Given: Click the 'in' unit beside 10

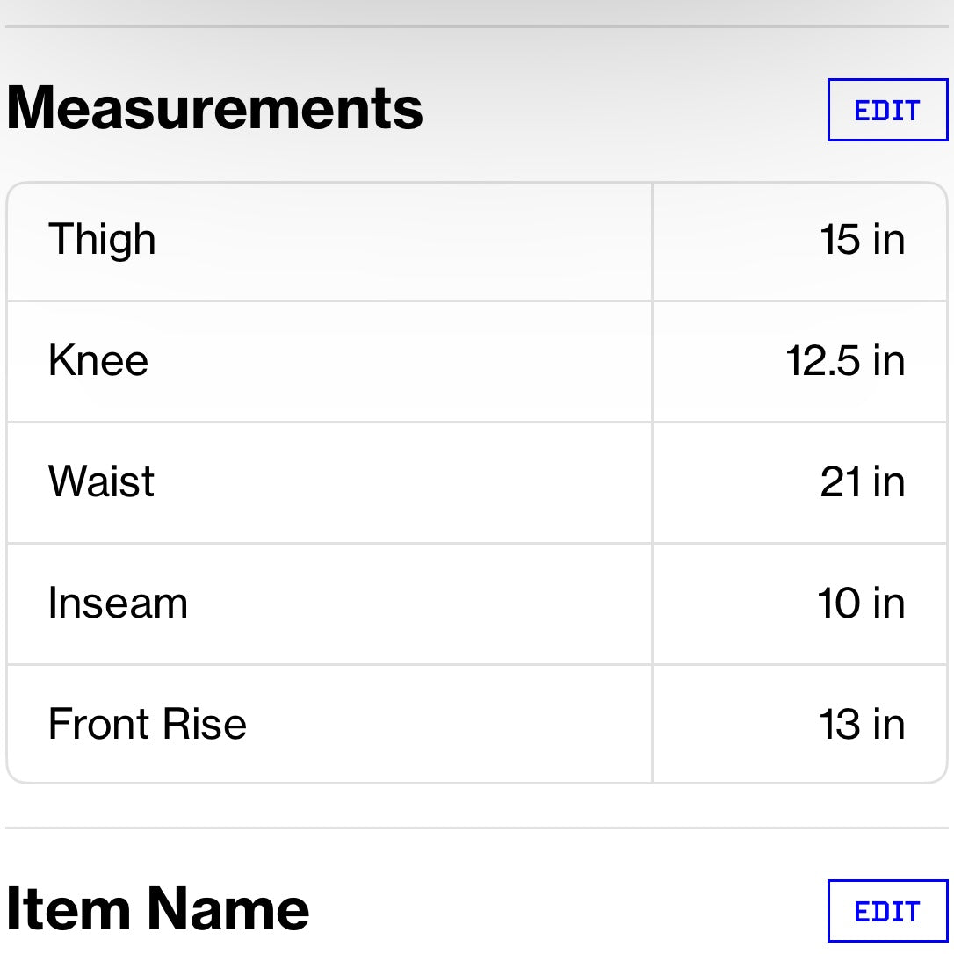Looking at the screenshot, I should pos(889,603).
